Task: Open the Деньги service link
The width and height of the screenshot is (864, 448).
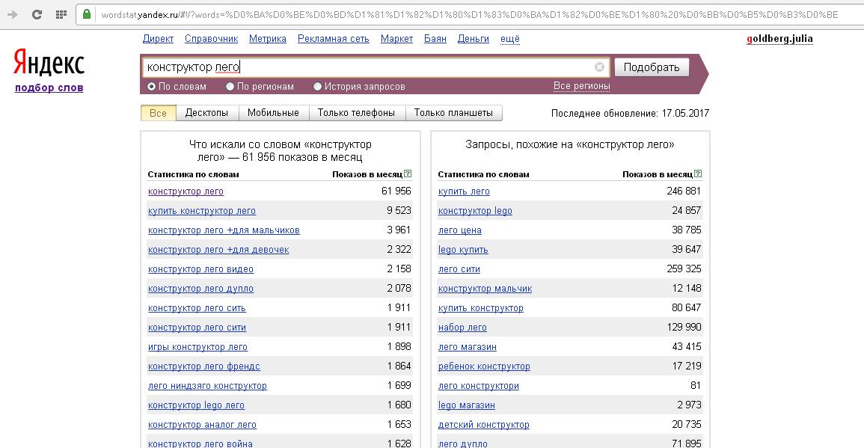Action: coord(474,39)
